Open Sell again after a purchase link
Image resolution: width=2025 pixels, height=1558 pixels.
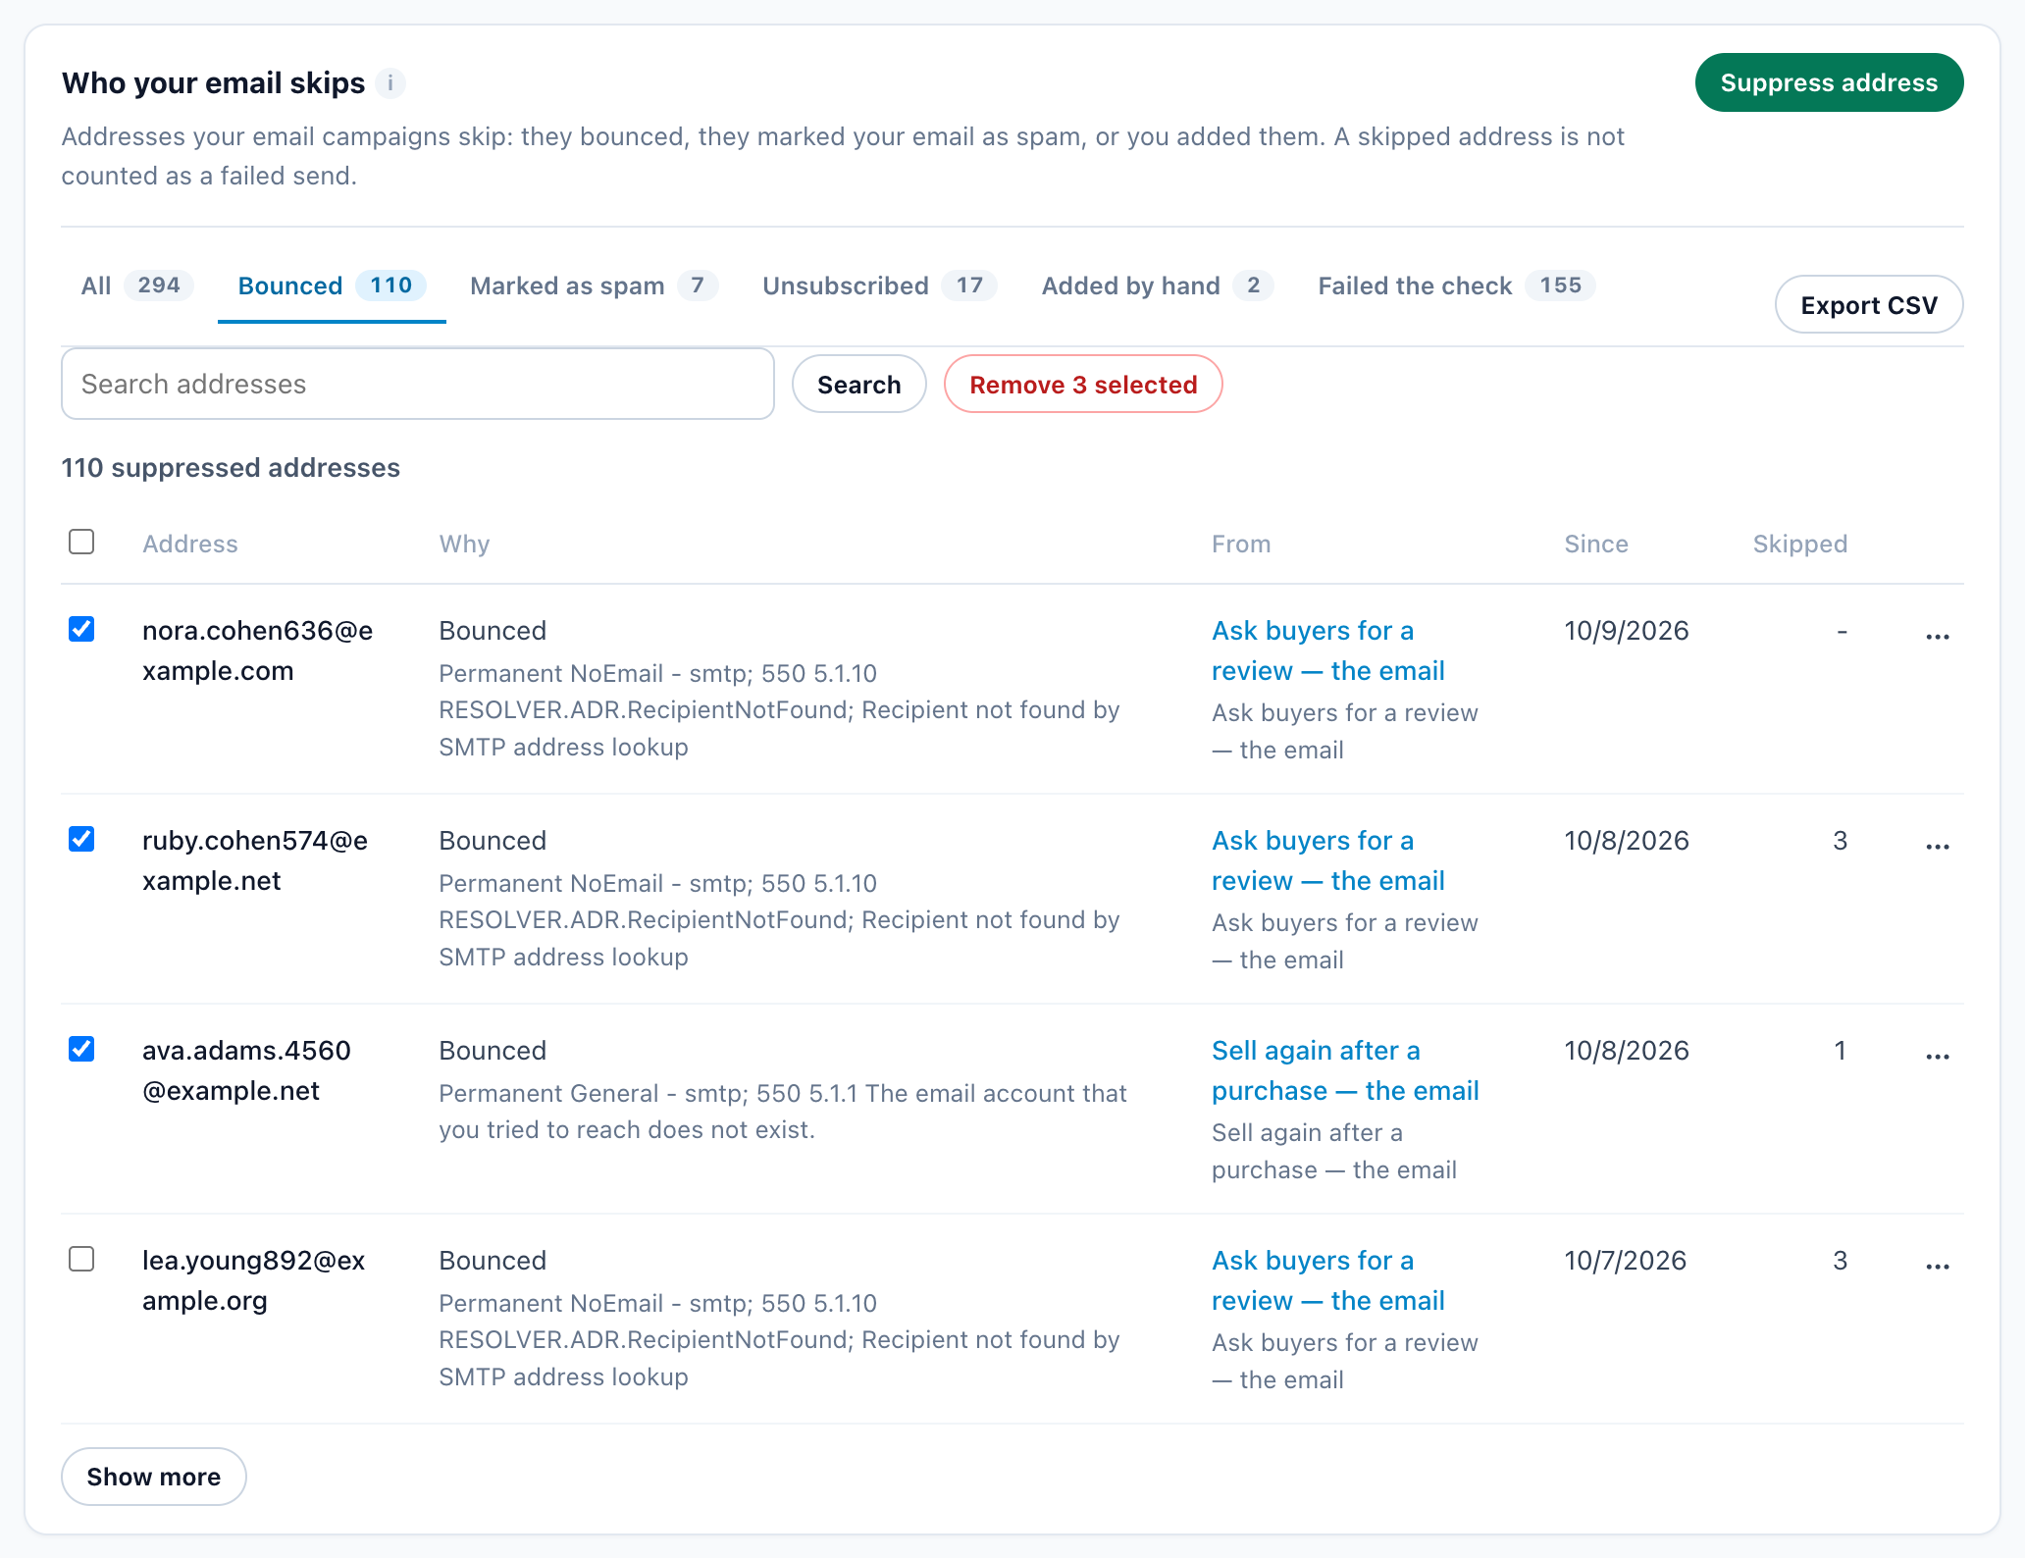(x=1345, y=1070)
